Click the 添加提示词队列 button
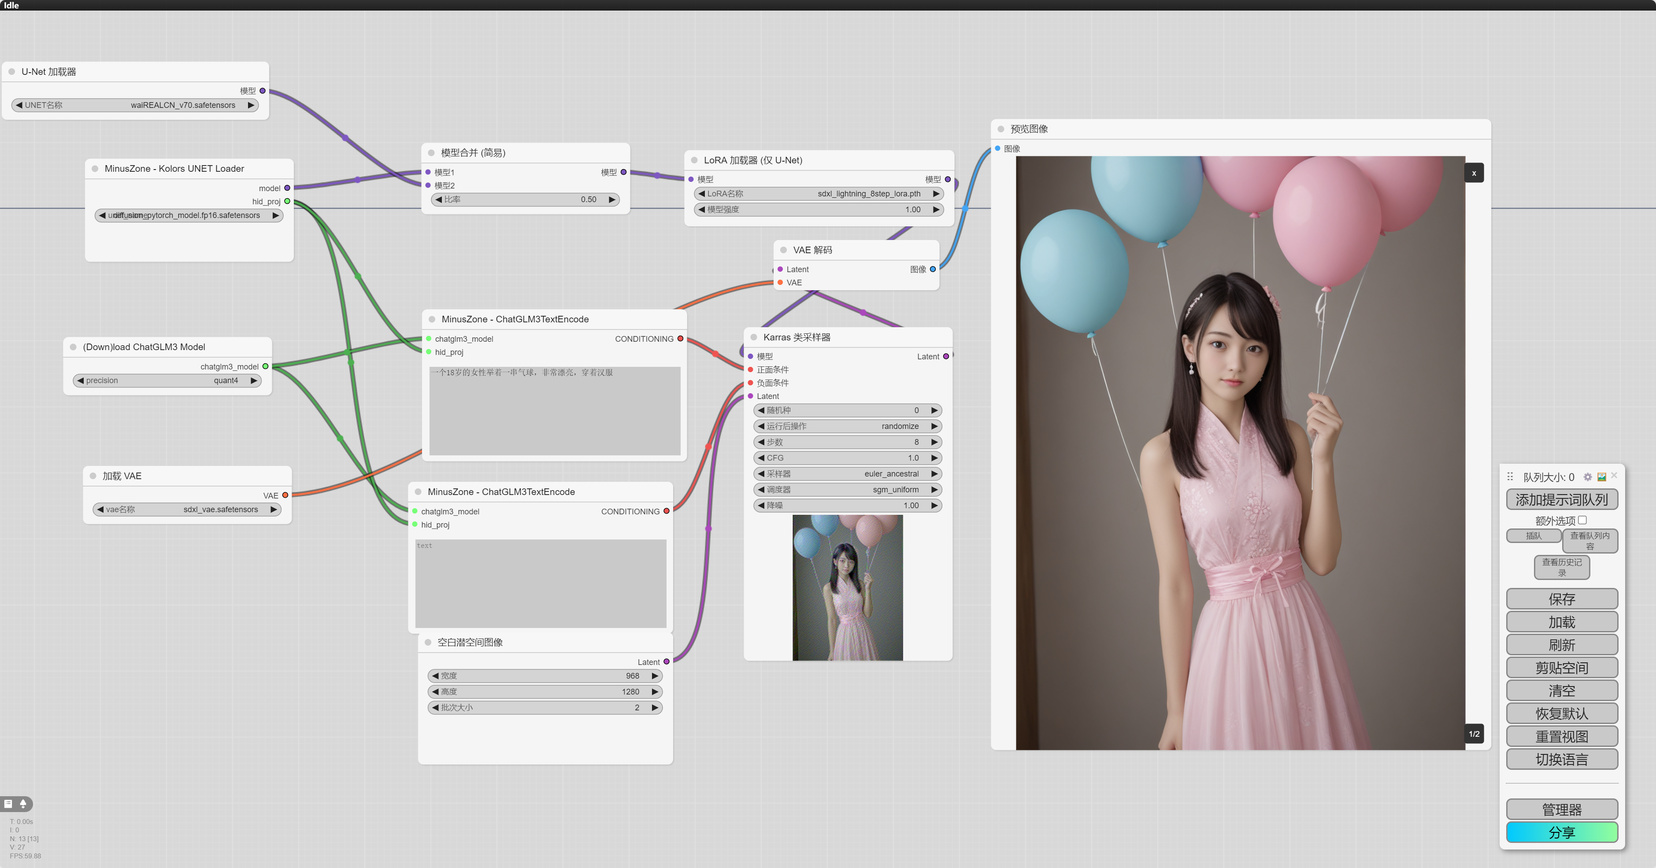The width and height of the screenshot is (1656, 868). pos(1561,500)
